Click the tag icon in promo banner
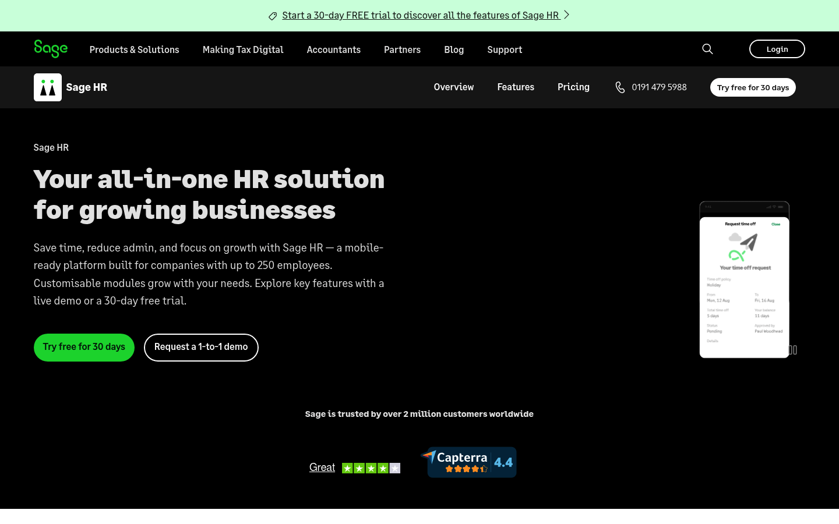The width and height of the screenshot is (839, 524). tap(273, 16)
